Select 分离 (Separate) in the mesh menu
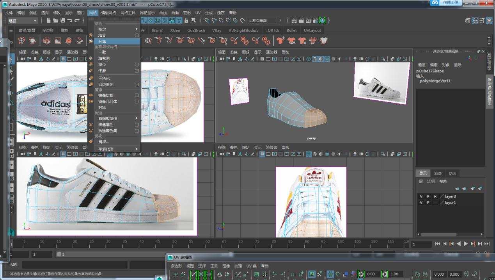Viewport: 495px width, 280px height. pyautogui.click(x=114, y=41)
